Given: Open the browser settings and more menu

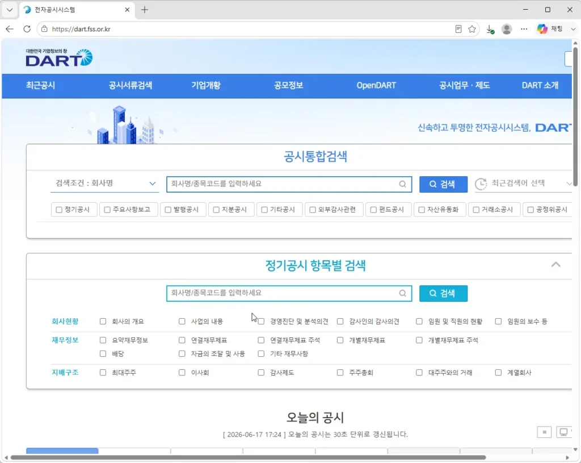Looking at the screenshot, I should (524, 29).
